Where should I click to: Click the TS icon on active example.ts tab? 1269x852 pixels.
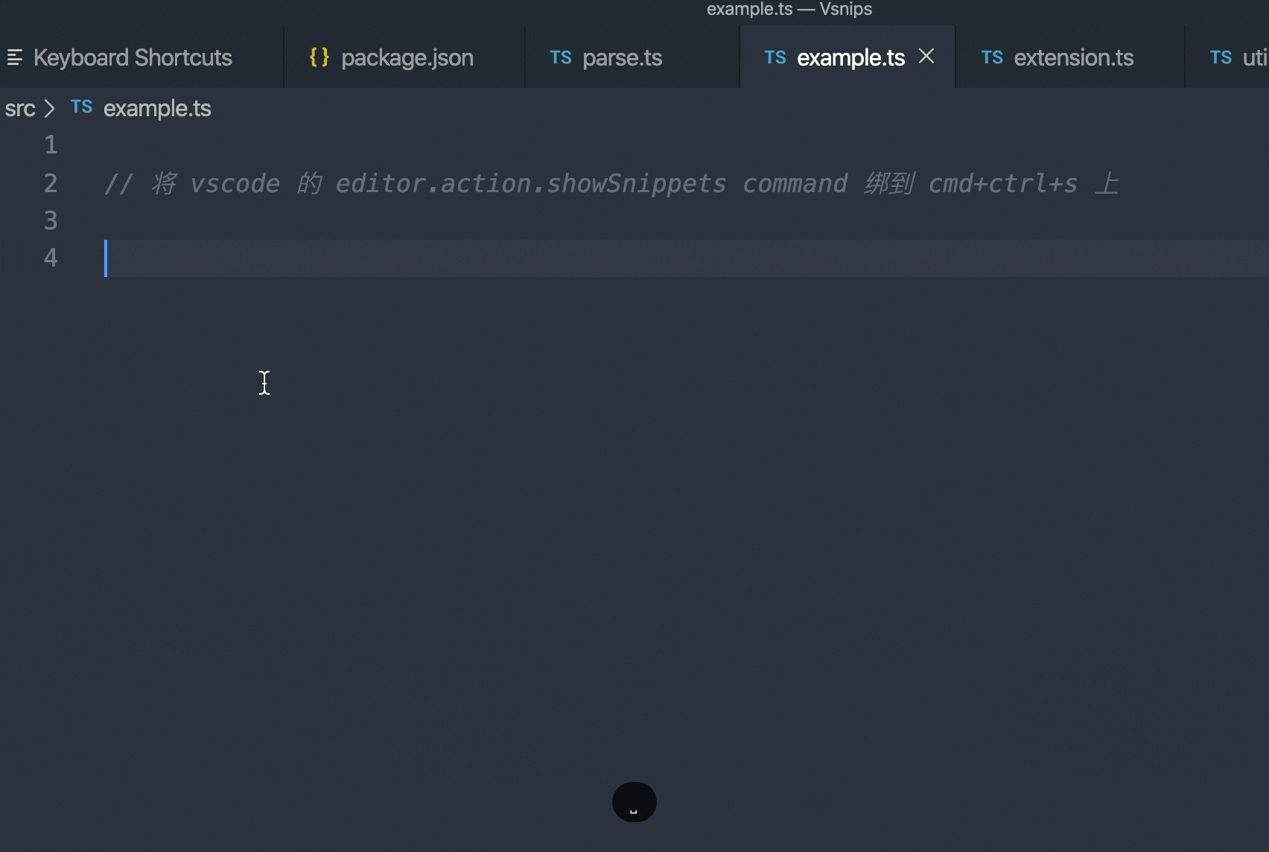[x=775, y=57]
